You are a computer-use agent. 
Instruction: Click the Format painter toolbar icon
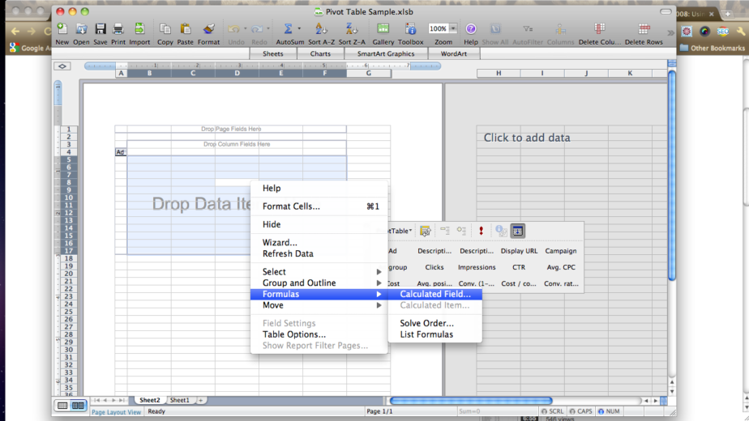pyautogui.click(x=209, y=29)
